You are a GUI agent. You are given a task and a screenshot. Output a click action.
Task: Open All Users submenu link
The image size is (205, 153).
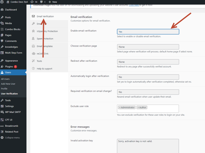(5, 79)
